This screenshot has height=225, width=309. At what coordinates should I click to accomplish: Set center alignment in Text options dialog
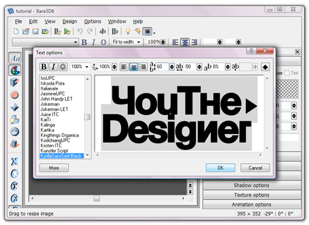(x=133, y=67)
